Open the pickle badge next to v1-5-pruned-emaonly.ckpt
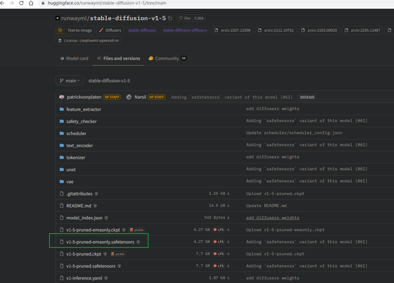Screen dimensions: 394x283 click(137, 230)
